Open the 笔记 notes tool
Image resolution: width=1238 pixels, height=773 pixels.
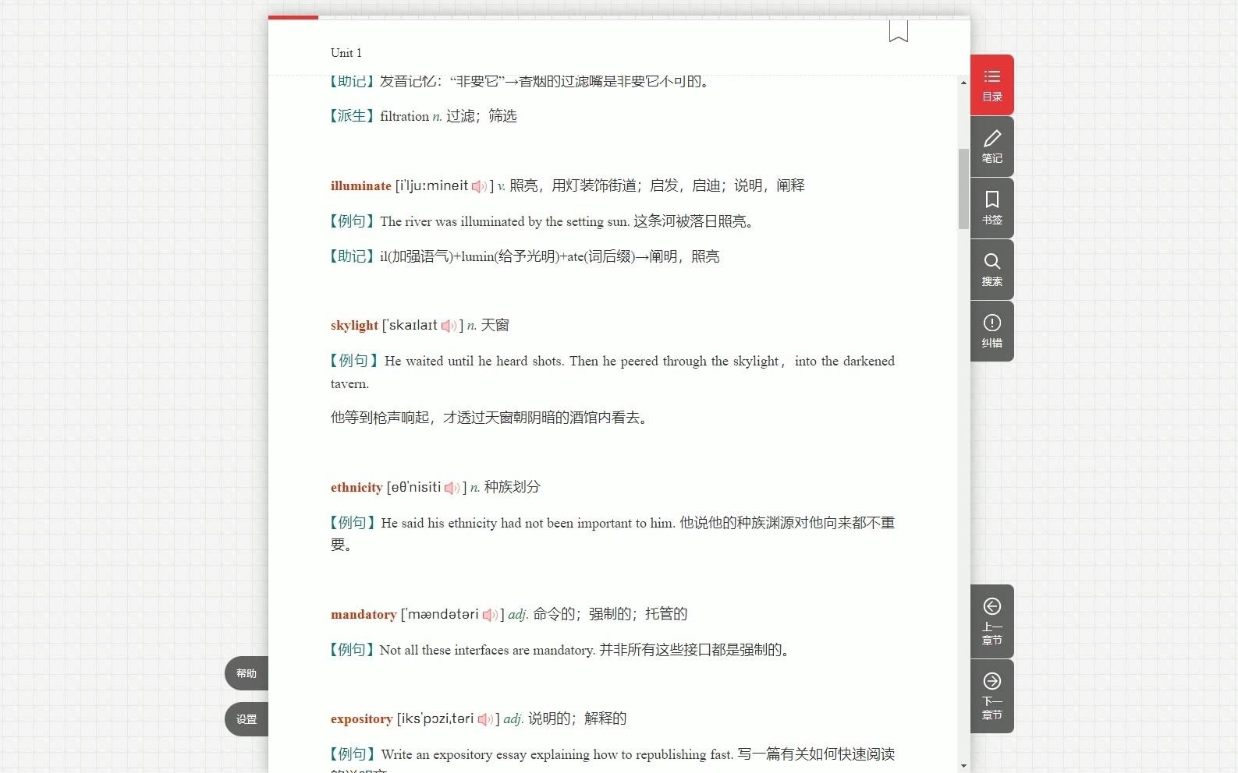(991, 146)
